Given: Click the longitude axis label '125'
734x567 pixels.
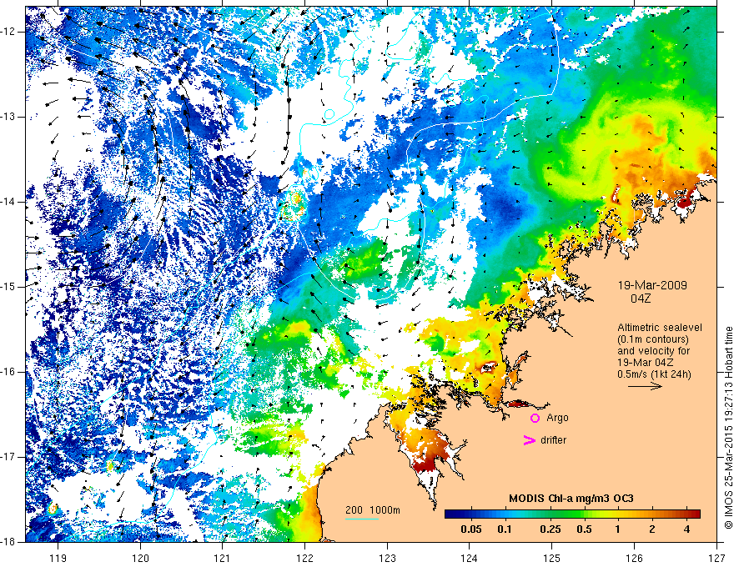Looking at the screenshot, I should [x=552, y=558].
